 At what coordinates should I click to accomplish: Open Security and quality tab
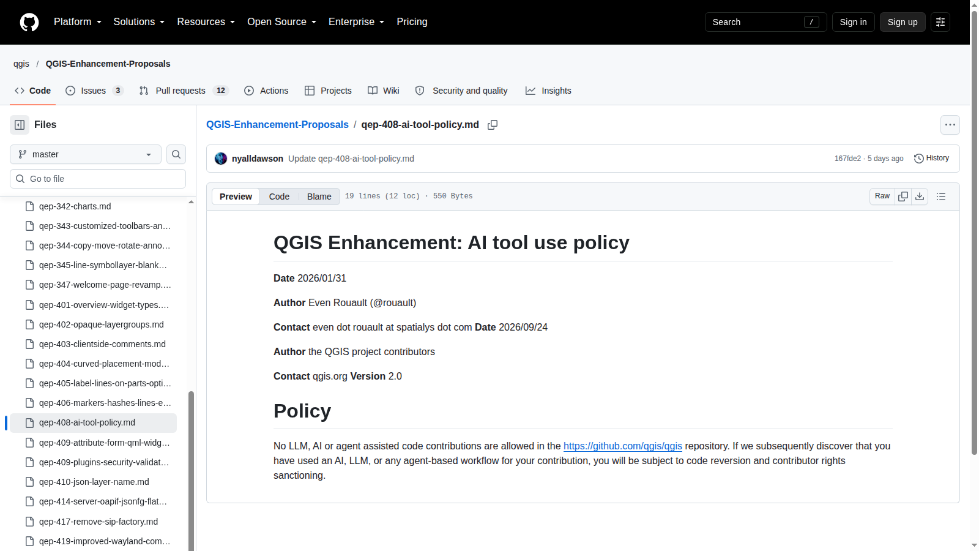pos(461,91)
